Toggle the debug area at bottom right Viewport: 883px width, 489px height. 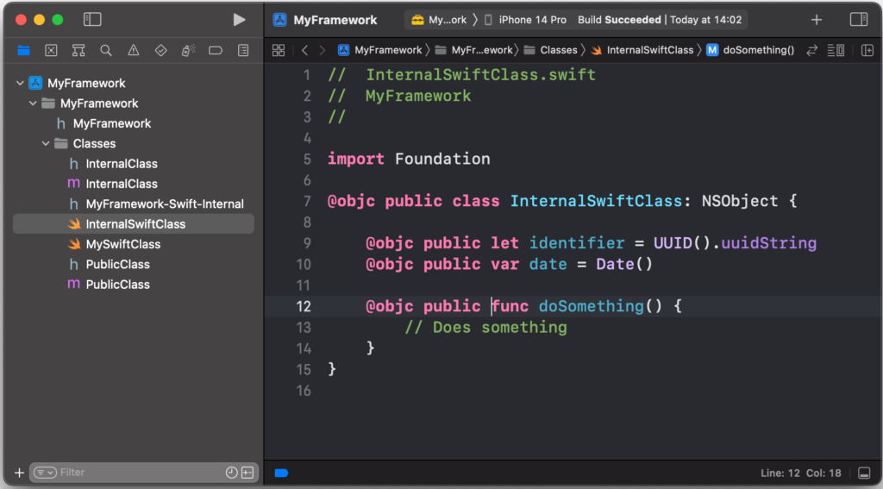(864, 473)
